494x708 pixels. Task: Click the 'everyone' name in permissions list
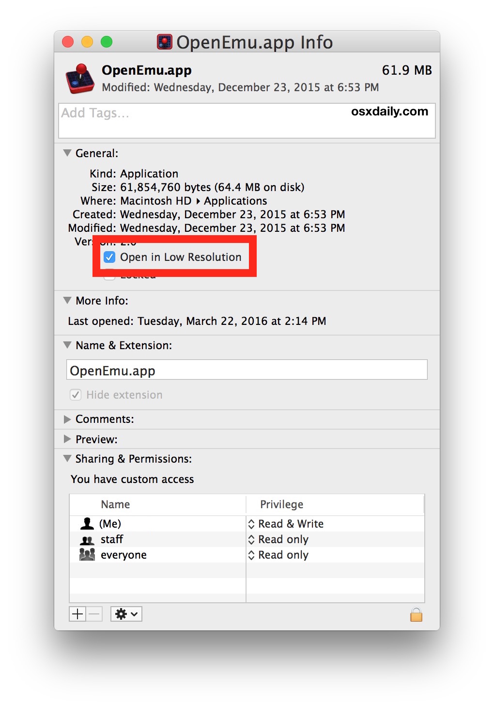(x=123, y=555)
